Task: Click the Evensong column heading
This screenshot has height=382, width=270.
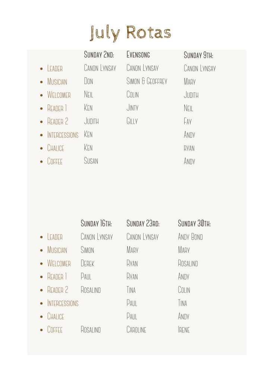Action: [x=138, y=55]
